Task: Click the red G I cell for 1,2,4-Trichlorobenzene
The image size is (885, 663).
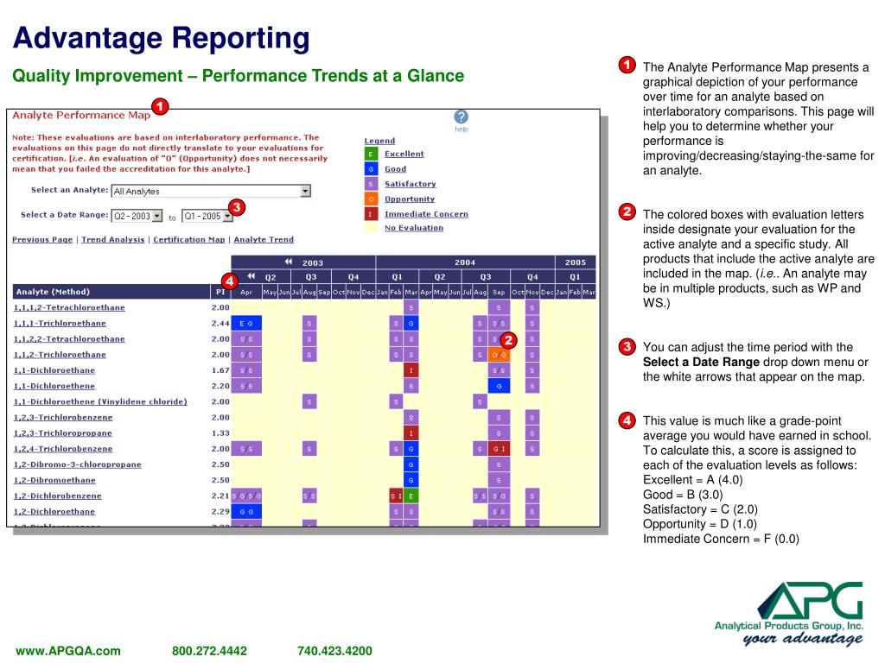Action: (x=499, y=449)
